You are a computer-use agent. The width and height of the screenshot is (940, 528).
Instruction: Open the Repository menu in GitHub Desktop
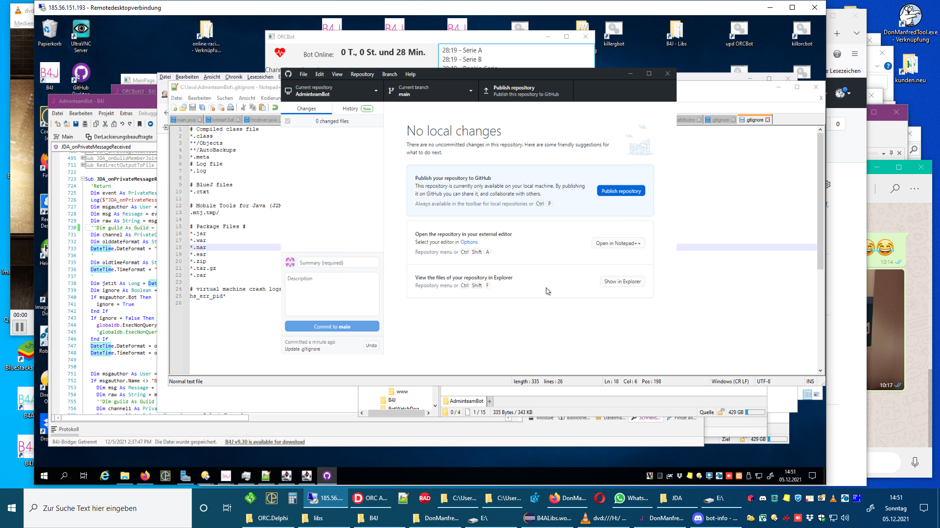pos(362,74)
